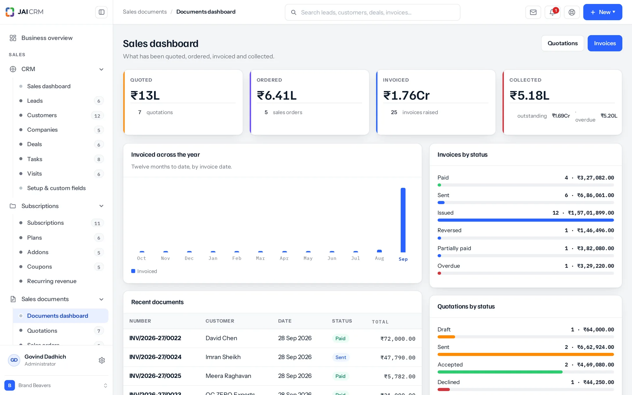Focus the search leads, customers input
Viewport: 632px width, 395px height.
[372, 13]
